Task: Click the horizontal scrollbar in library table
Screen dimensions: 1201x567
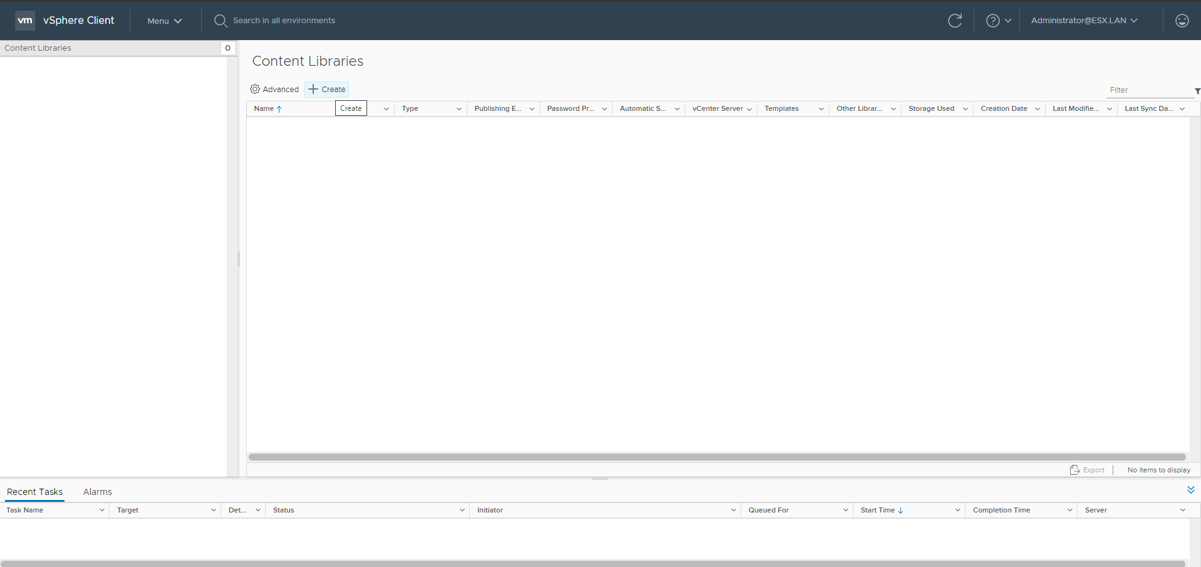Action: pos(717,457)
